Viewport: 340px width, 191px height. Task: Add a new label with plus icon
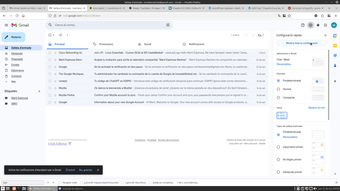39,91
